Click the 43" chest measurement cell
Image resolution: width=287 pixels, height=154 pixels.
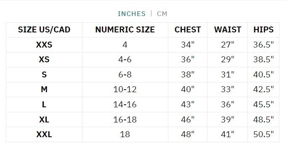pos(188,104)
